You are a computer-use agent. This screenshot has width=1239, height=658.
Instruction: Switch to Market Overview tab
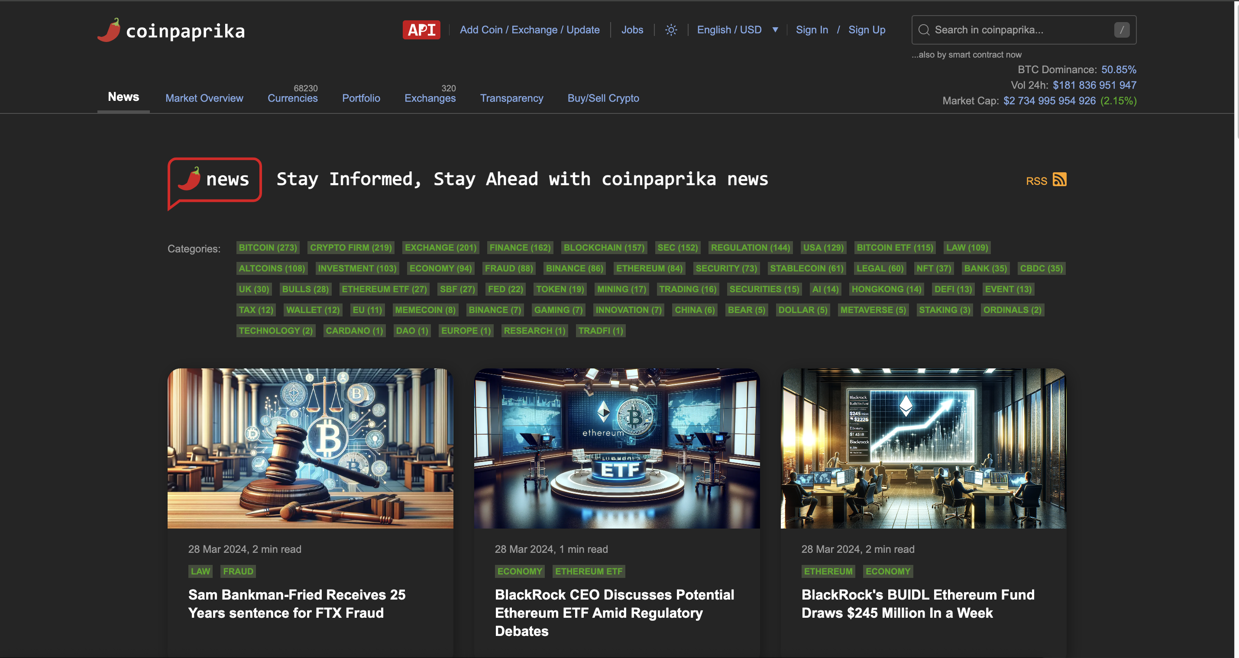(x=204, y=98)
